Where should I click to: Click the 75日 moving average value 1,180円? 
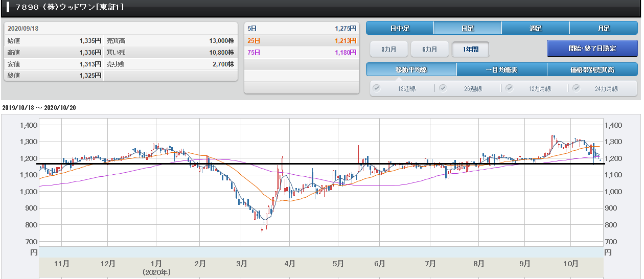[x=346, y=52]
